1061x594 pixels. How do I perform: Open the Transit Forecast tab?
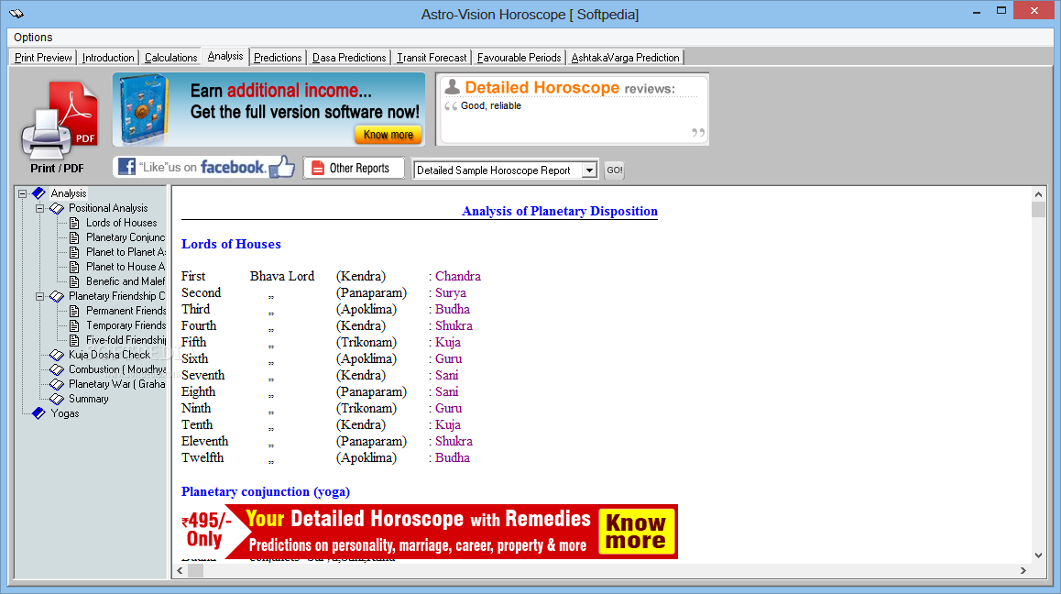(x=432, y=58)
